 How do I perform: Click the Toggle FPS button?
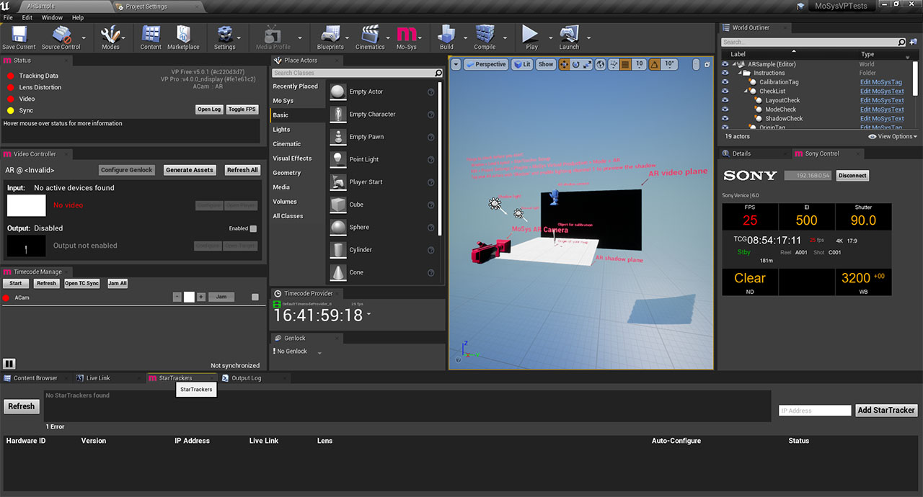pos(242,109)
